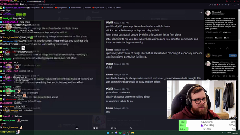Screen dimensions: 240x135
Task: Open more options on main sidebar tweet
Action: pos(236,12)
